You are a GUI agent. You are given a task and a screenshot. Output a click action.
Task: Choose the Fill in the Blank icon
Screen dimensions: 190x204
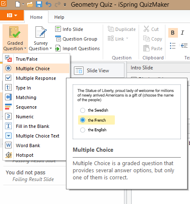(x=8, y=126)
